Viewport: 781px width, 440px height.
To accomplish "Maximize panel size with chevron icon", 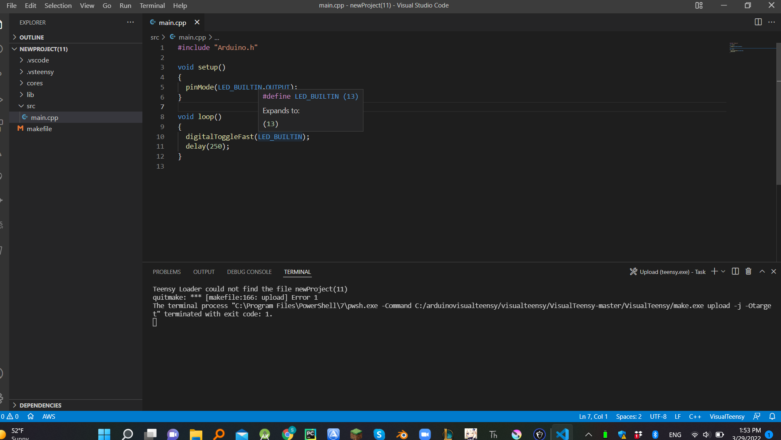I will click(762, 271).
